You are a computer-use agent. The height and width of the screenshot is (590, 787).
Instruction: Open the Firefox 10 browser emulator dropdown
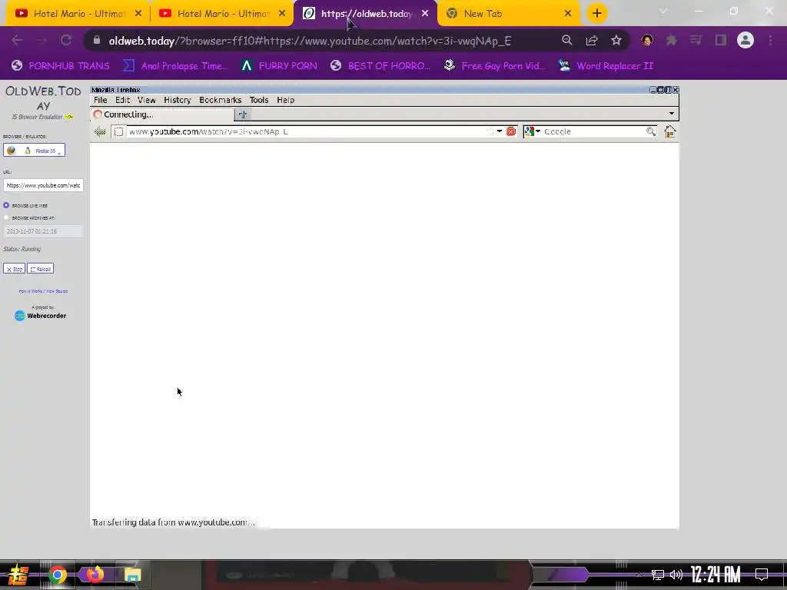pyautogui.click(x=34, y=150)
